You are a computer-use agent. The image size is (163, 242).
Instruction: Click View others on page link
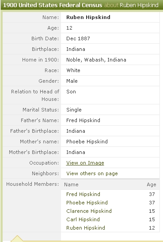coord(92,173)
